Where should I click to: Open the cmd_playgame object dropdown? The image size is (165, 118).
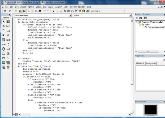[70, 15]
